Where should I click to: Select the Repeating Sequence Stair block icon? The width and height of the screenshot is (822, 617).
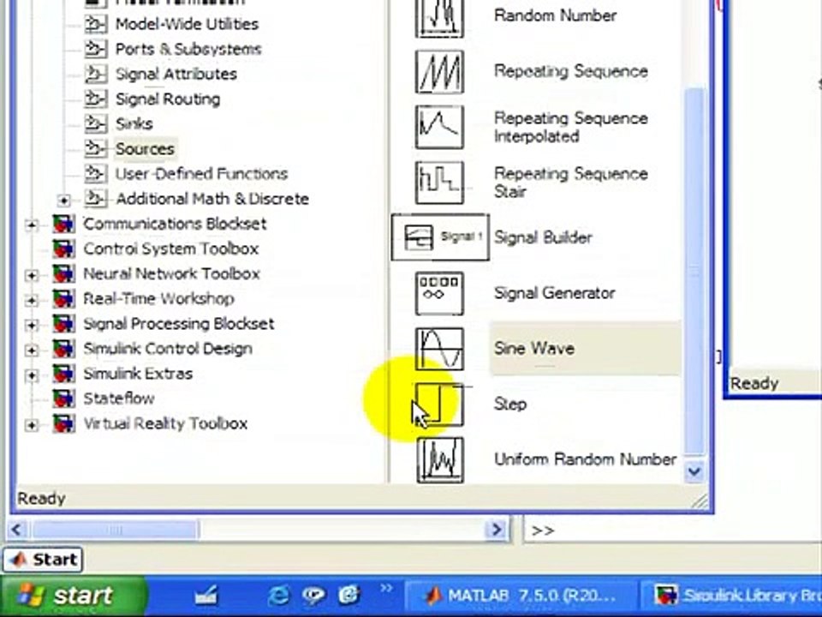439,183
